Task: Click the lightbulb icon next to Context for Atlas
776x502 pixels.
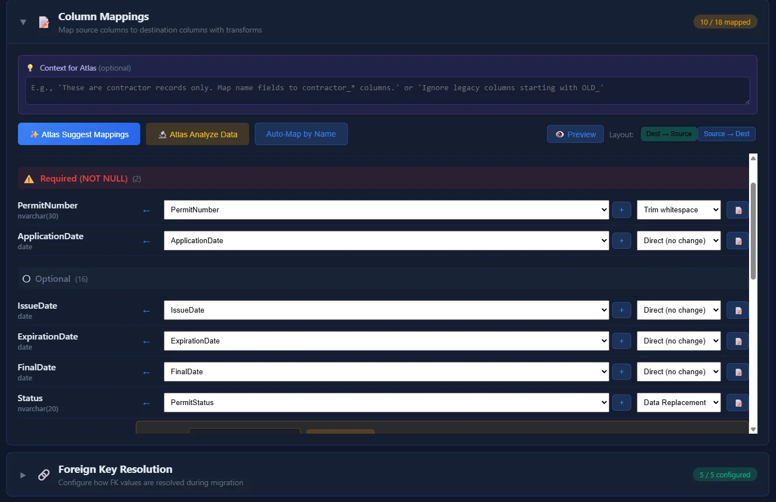Action: [x=30, y=68]
